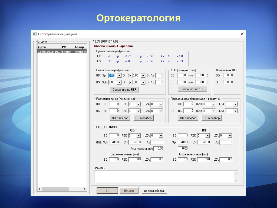The image size is (277, 208).
Task: Click 'OD в подбор' under Расчетная линза
Action: click(120, 118)
